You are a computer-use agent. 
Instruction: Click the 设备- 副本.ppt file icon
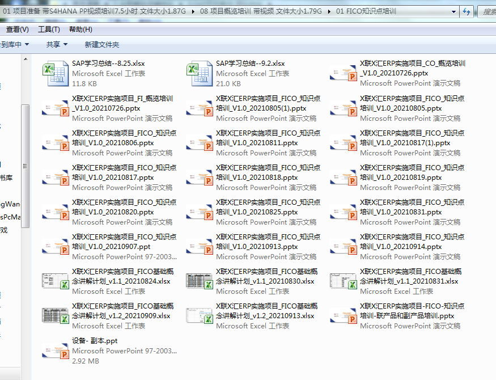tap(55, 351)
